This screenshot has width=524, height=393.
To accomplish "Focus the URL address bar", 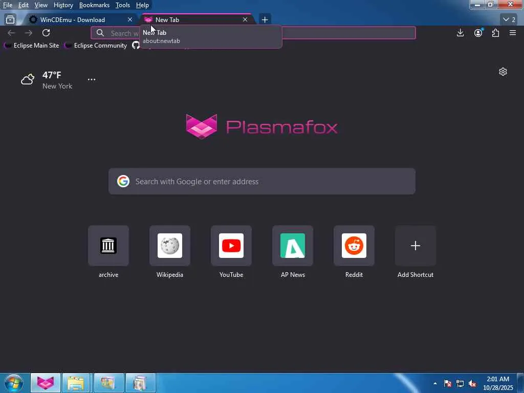I will 253,33.
